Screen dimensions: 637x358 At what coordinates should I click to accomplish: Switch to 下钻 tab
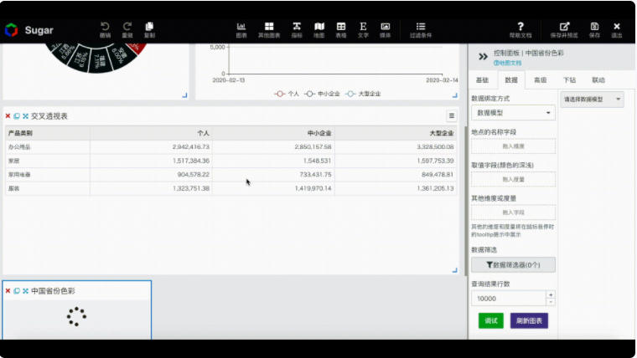tap(569, 79)
